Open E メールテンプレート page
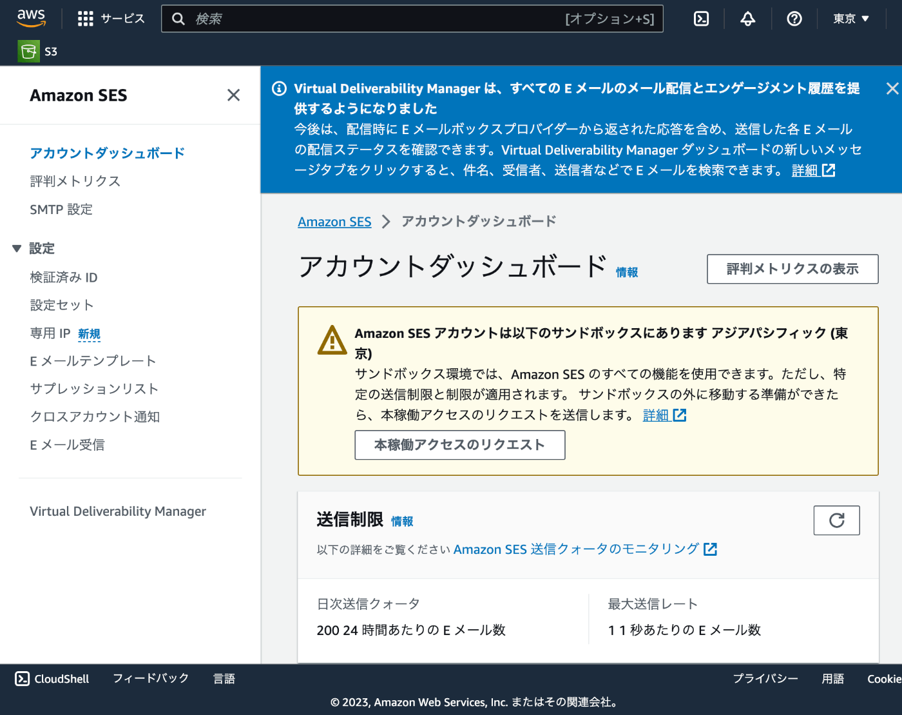The height and width of the screenshot is (715, 902). click(93, 361)
